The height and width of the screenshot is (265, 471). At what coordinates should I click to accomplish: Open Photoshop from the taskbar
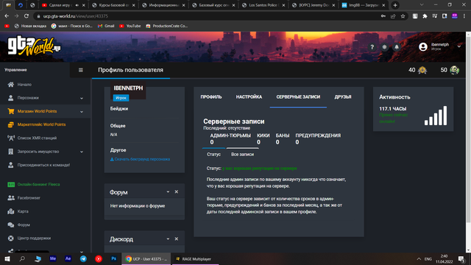point(113,258)
